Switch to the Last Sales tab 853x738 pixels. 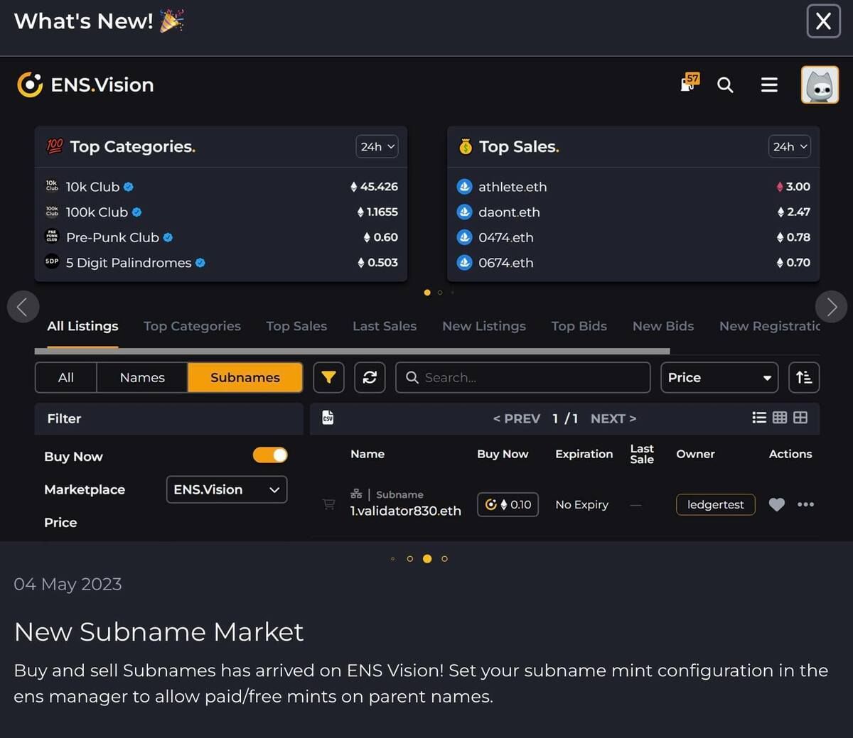click(385, 326)
